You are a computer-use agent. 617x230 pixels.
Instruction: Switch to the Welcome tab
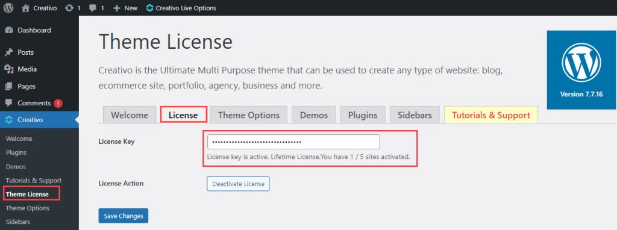(x=130, y=115)
